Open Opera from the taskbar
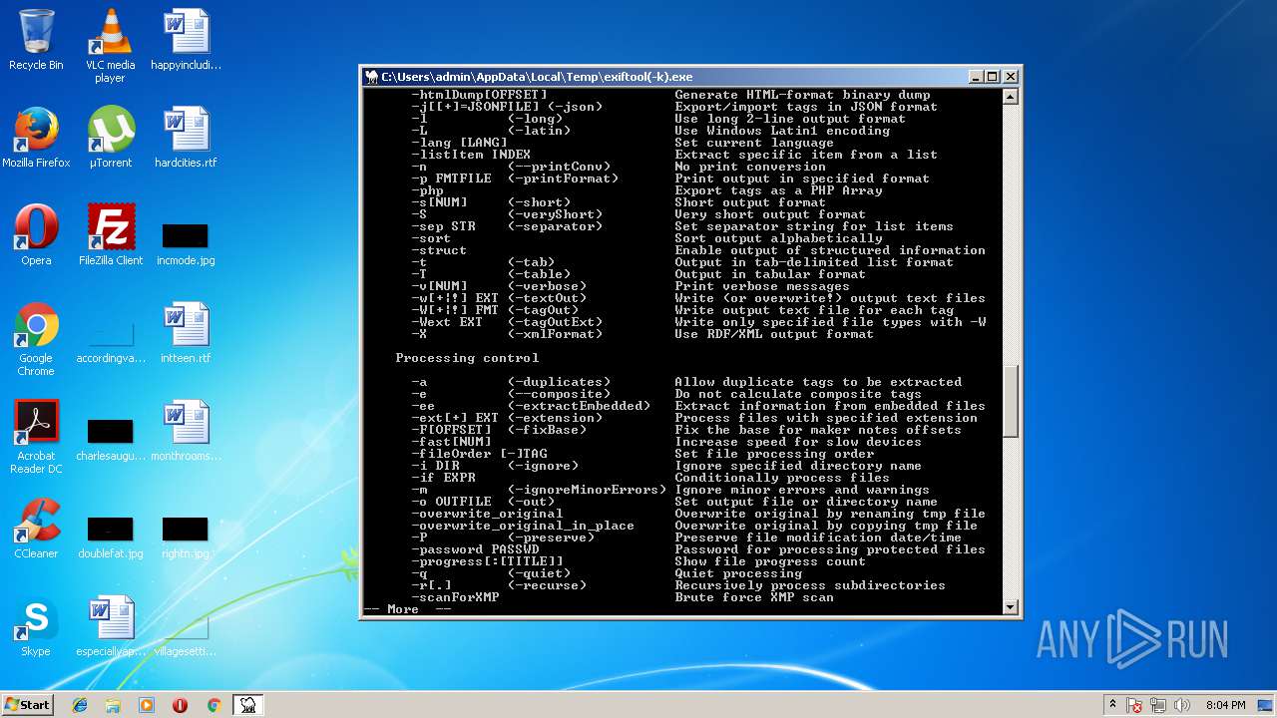 tap(180, 705)
